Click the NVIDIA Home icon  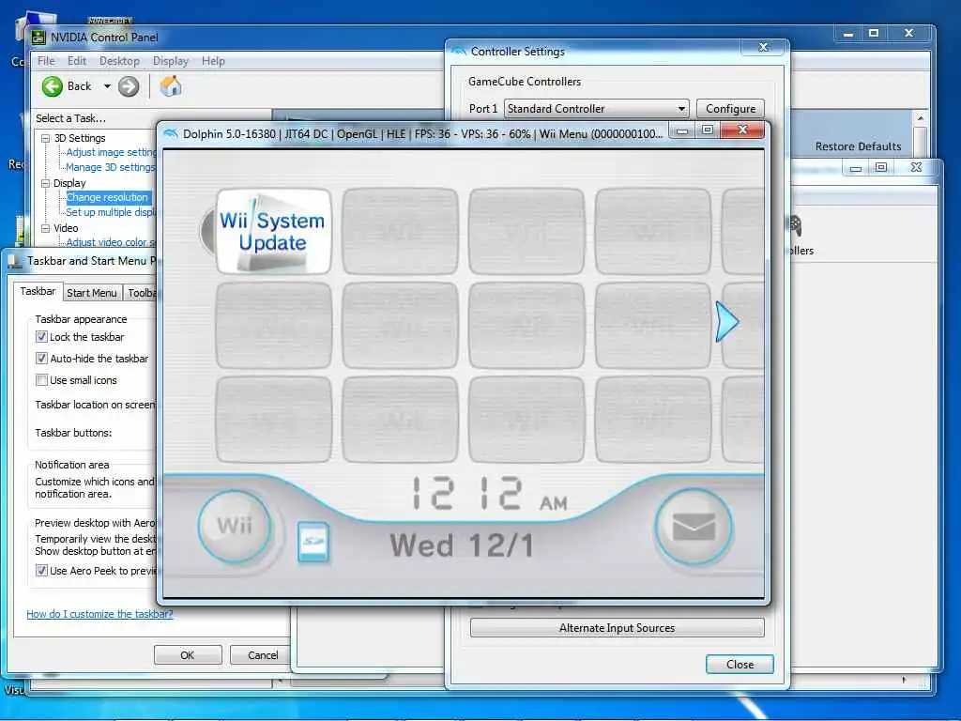[171, 85]
